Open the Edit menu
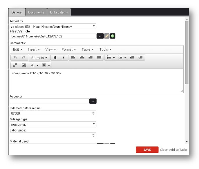The height and width of the screenshot is (169, 199). click(17, 50)
